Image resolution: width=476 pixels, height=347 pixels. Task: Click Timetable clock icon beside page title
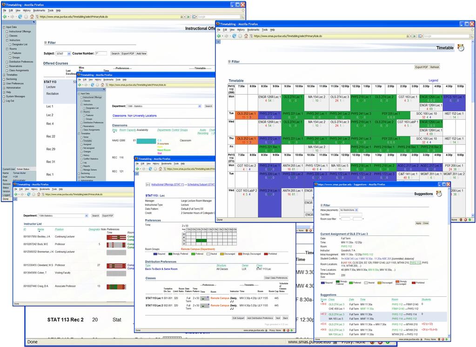click(461, 47)
